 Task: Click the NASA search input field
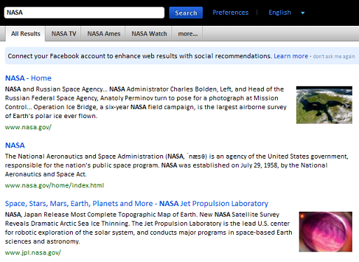click(x=84, y=13)
